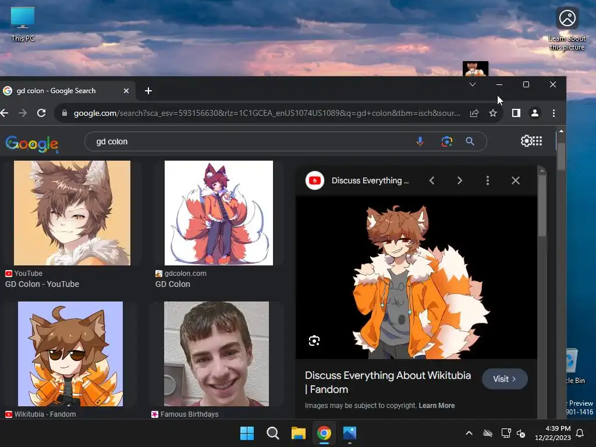Image resolution: width=596 pixels, height=447 pixels.
Task: Open Wikitubia Fandom sunglasses image
Action: pyautogui.click(x=70, y=354)
